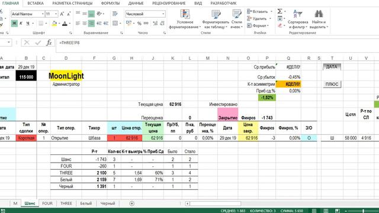
Task: Click the text orientation icon
Action: 99,14
